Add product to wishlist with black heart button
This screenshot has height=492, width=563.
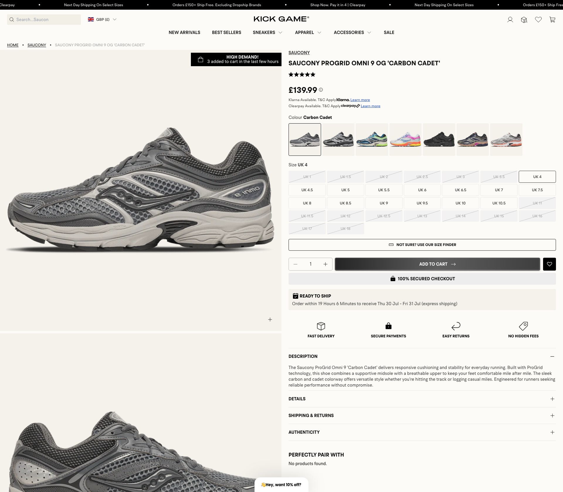[x=550, y=264]
